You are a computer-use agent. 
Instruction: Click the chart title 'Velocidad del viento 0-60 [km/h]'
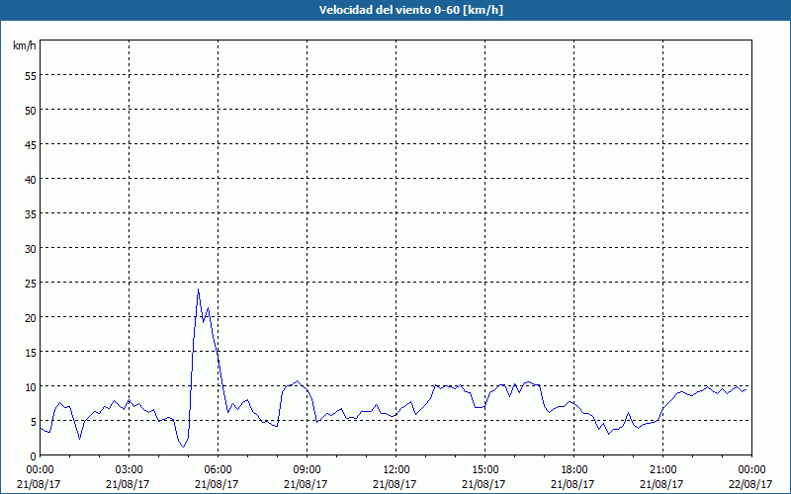click(410, 10)
